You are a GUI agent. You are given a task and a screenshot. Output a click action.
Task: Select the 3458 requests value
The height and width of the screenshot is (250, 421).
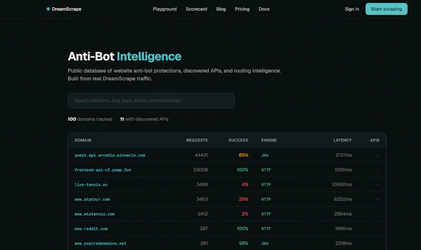(x=202, y=185)
